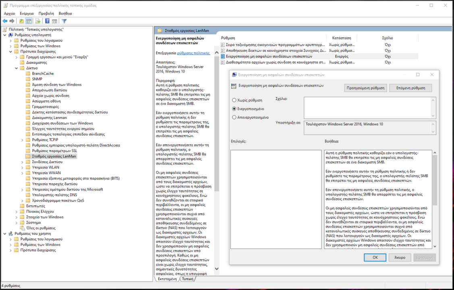Click the Back arrow toolbar icon

(5, 21)
